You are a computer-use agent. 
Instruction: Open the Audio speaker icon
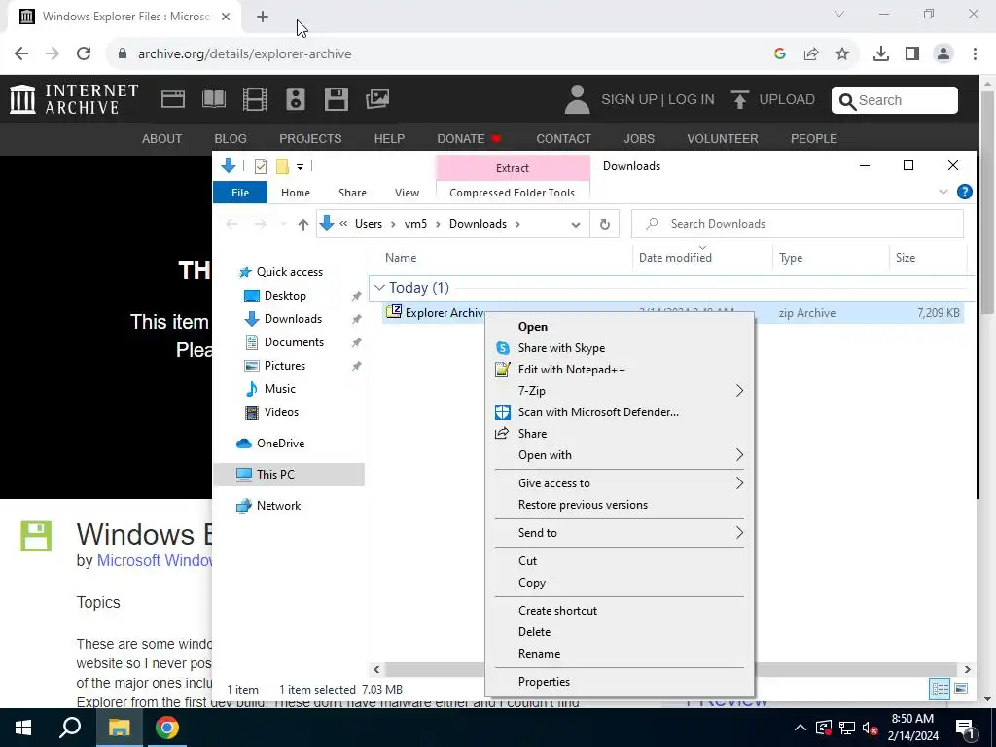pos(296,99)
